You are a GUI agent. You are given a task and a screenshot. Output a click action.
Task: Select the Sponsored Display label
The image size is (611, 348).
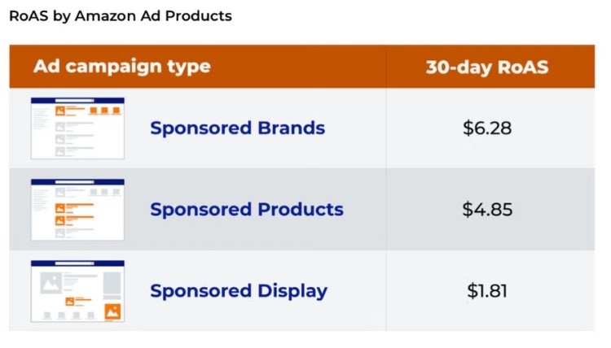[x=239, y=291]
